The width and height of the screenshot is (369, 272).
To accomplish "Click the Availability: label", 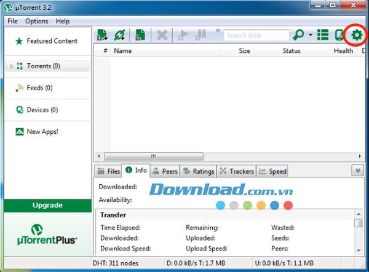I will click(x=116, y=200).
